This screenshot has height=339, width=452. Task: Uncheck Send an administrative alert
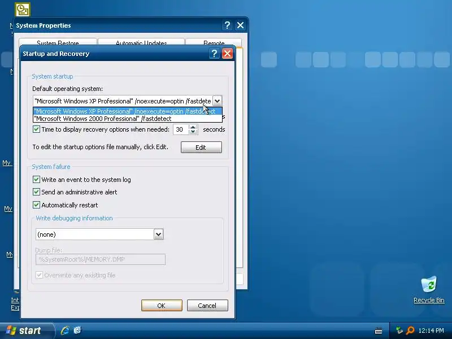click(x=36, y=192)
